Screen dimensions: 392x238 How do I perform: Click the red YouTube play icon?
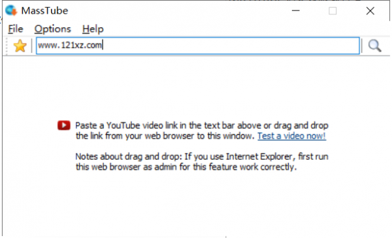click(x=64, y=125)
